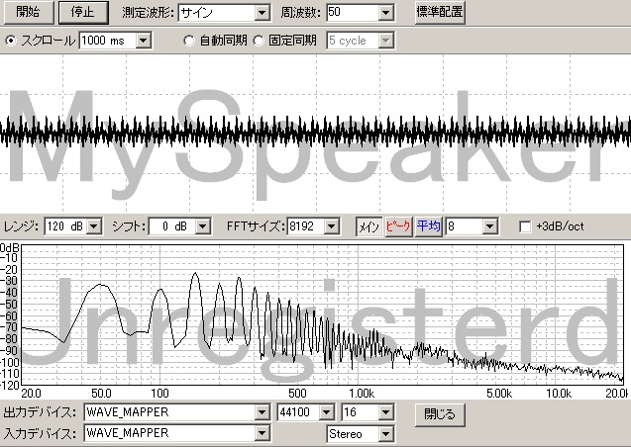Image resolution: width=631 pixels, height=447 pixels.
Task: Open the 16 bit depth dropdown arrow
Action: pos(386,412)
